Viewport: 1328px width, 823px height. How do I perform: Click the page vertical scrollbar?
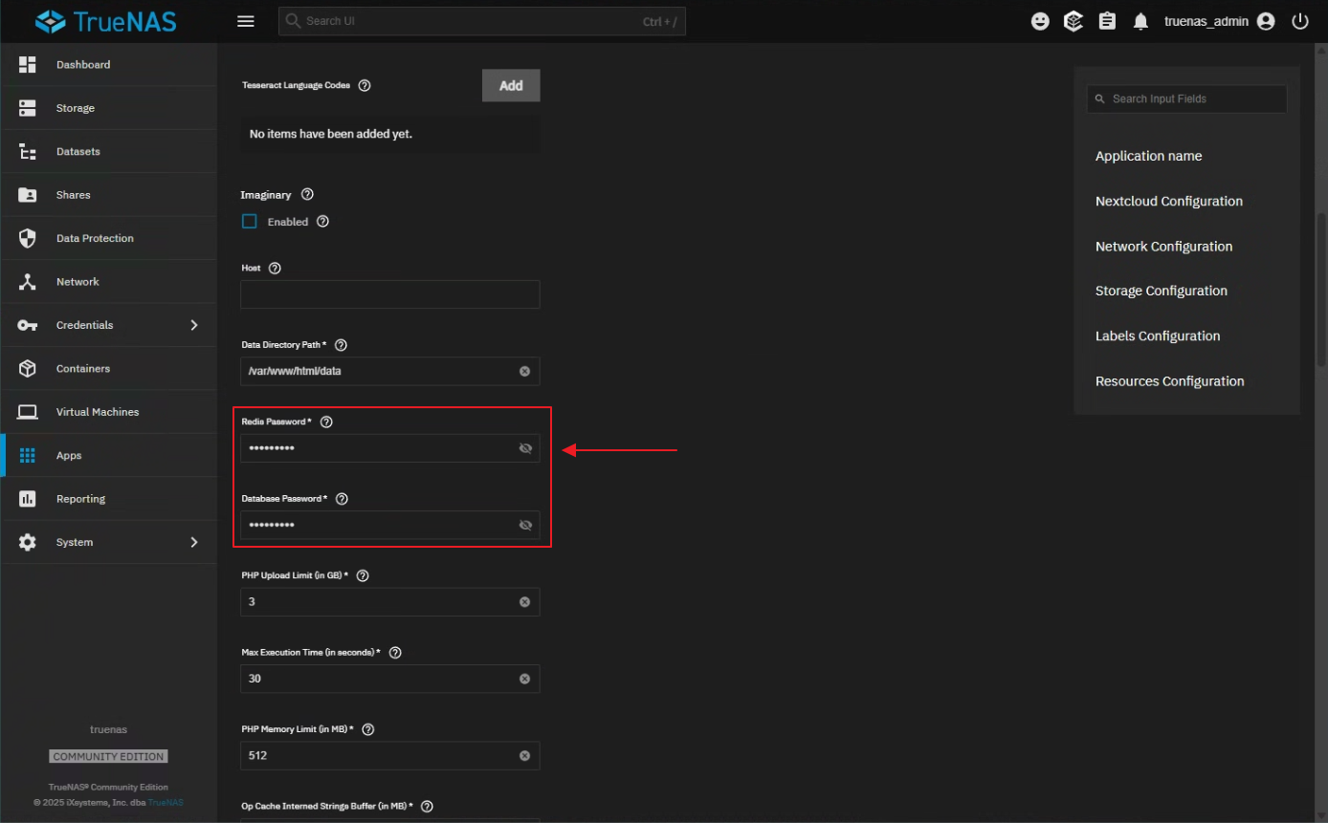1322,290
